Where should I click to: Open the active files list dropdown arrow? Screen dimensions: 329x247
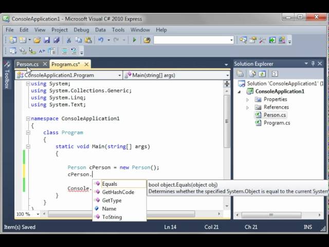tap(226, 64)
